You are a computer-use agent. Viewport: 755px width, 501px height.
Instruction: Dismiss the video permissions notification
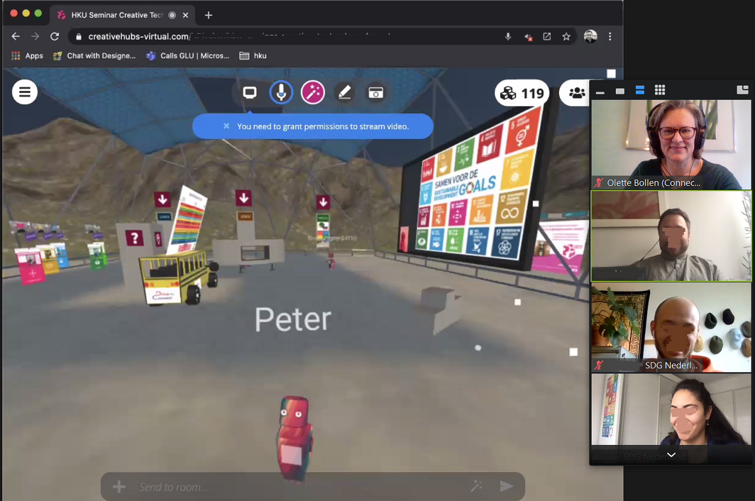tap(226, 126)
